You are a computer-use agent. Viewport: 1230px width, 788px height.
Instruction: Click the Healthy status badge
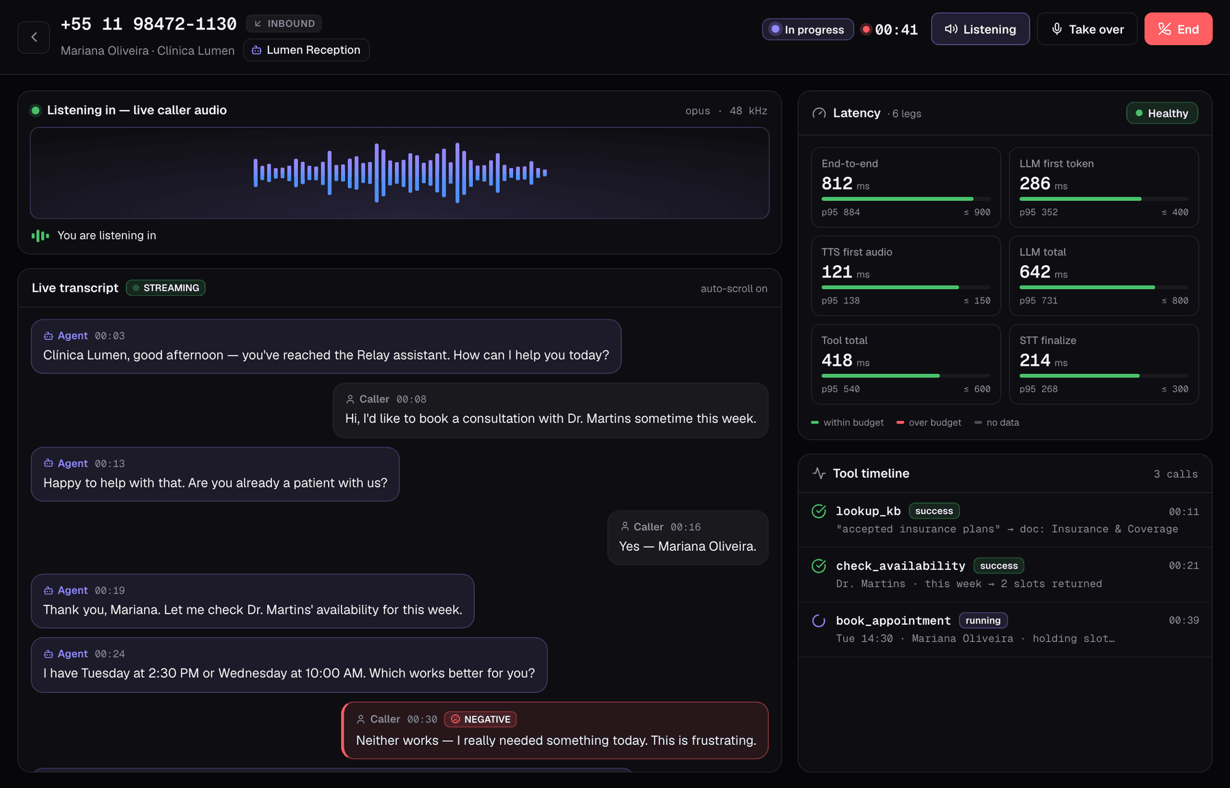[x=1162, y=113]
